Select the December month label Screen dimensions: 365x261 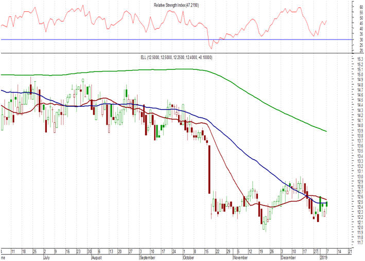tap(288, 258)
